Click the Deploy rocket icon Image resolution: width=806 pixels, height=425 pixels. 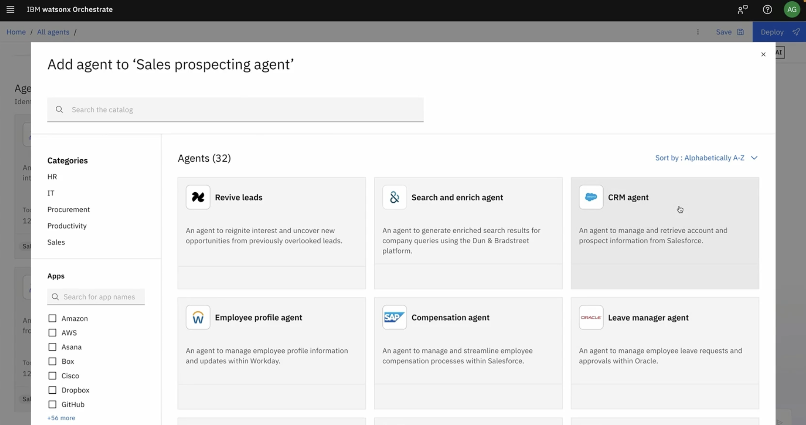pyautogui.click(x=796, y=32)
